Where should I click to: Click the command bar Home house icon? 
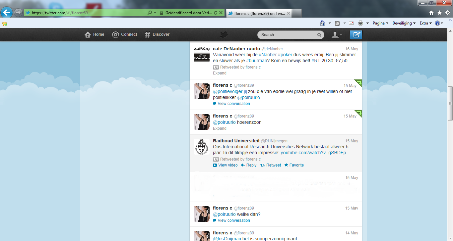coord(322,23)
